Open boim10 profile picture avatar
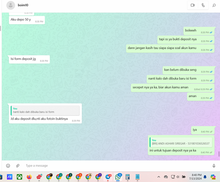This screenshot has height=182, width=220. (11, 5)
